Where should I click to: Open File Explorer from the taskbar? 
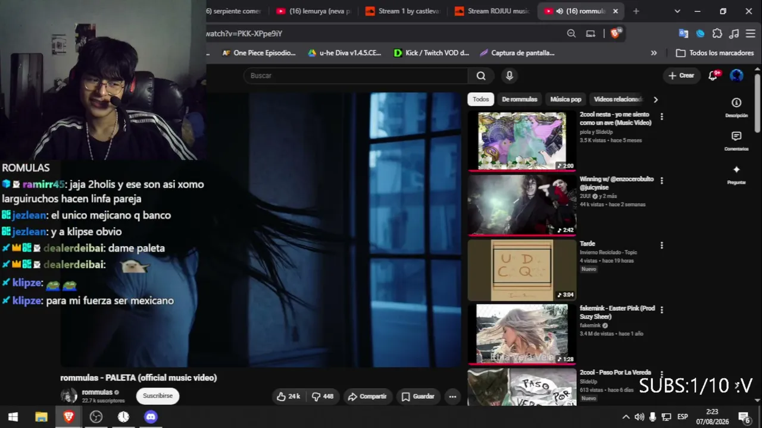click(x=41, y=417)
